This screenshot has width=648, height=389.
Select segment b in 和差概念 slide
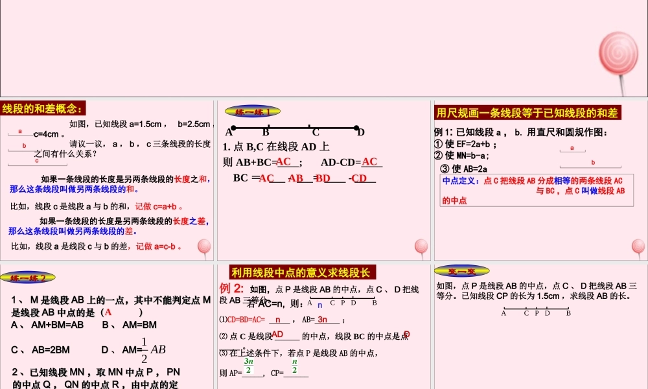tap(25, 148)
